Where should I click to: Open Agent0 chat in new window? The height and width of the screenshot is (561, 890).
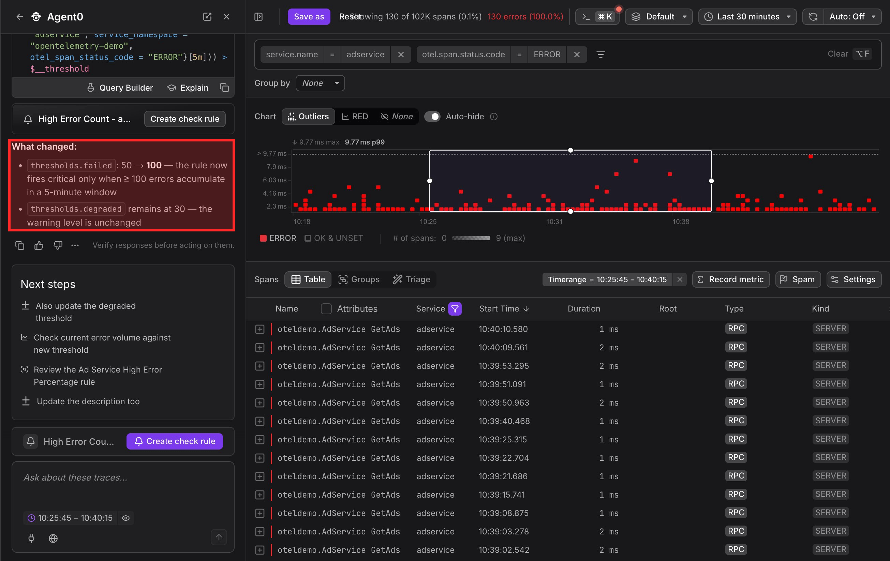click(207, 17)
